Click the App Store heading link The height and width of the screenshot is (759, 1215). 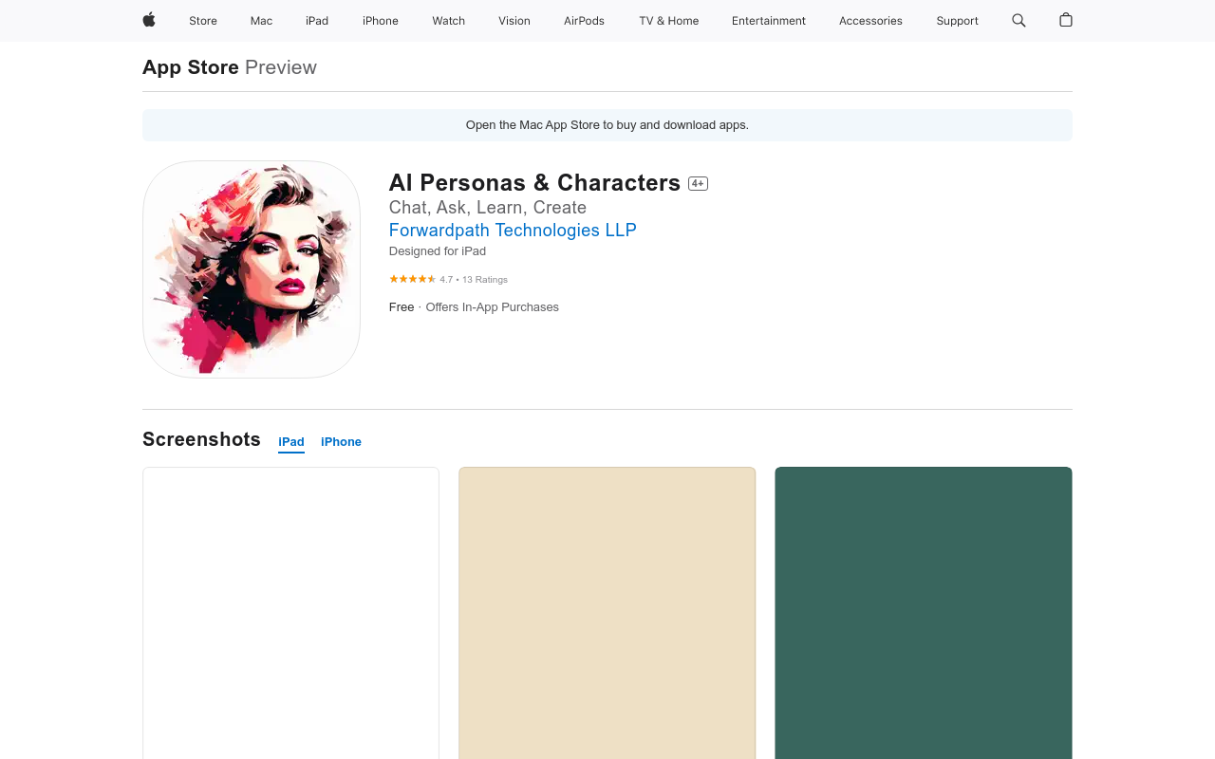[x=191, y=67]
